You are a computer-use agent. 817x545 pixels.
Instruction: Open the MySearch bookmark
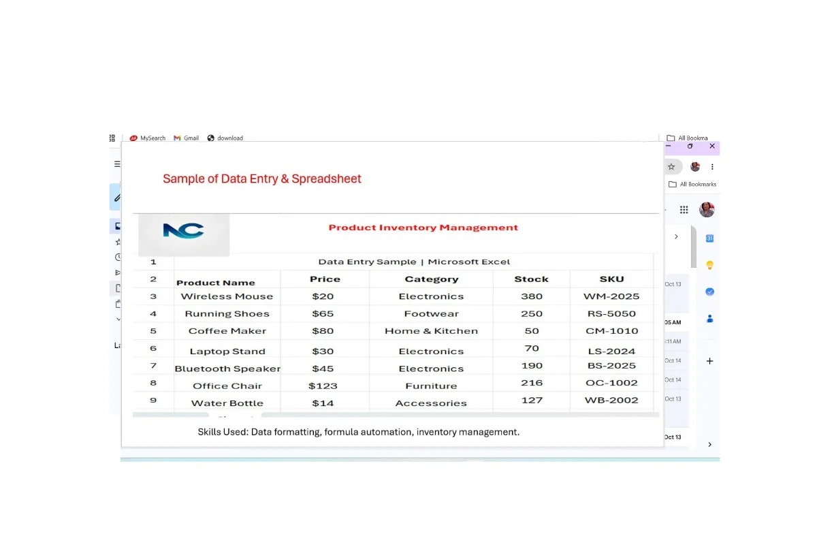148,138
